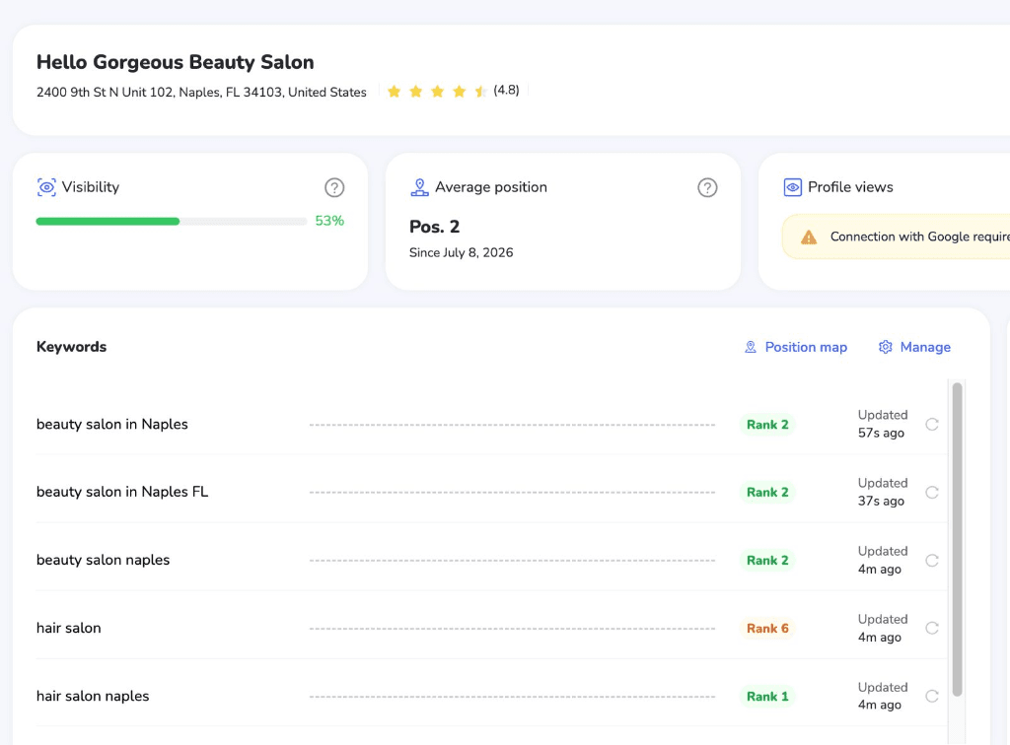Viewport: 1010px width, 745px height.
Task: Click the 'Updated 4m ago' text for 'hair salon'
Action: 883,628
